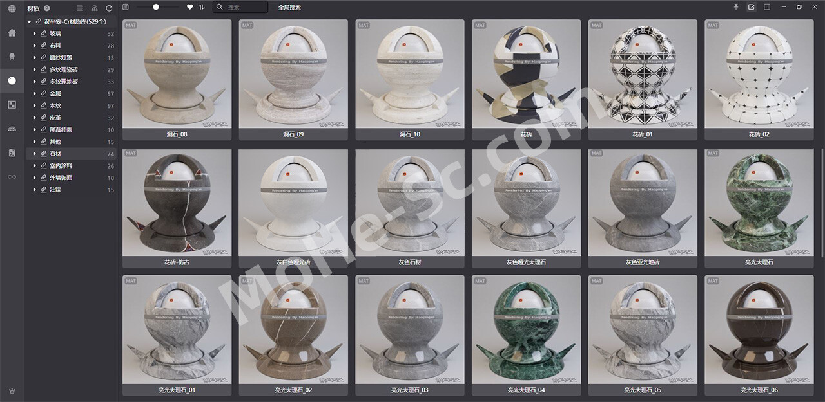Click the refresh icon in the material panel

point(109,8)
